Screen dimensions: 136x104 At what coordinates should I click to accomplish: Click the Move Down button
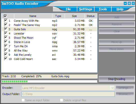point(117,49)
